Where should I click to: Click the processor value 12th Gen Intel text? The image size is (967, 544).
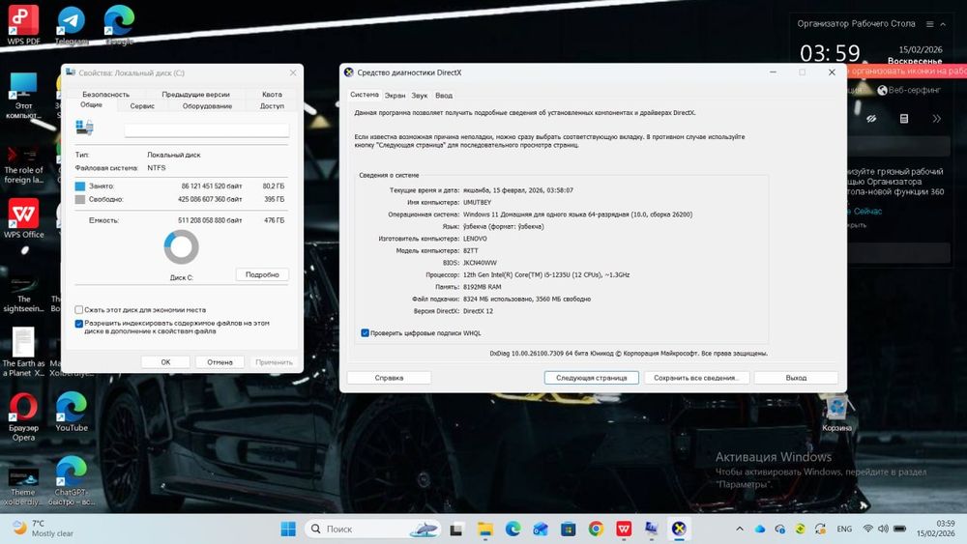pos(546,274)
